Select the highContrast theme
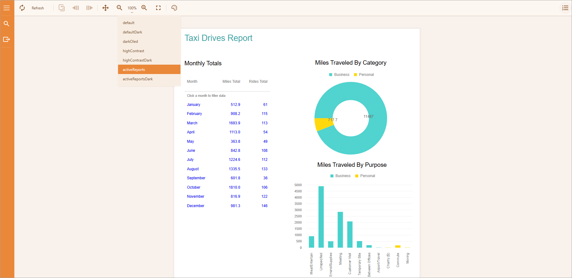The image size is (572, 278). click(x=149, y=51)
